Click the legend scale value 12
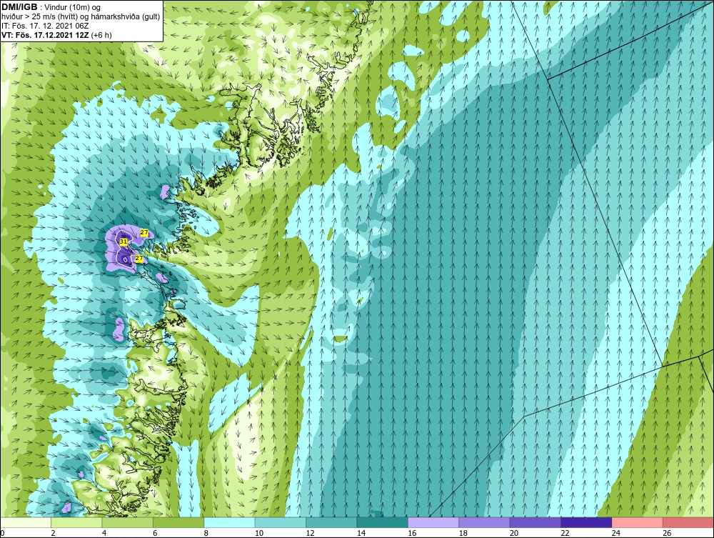Image resolution: width=714 pixels, height=538 pixels. [x=310, y=533]
